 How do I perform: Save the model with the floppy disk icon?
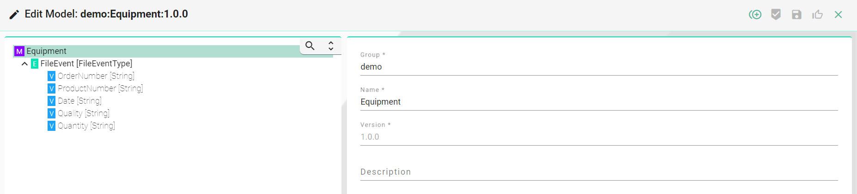pos(796,15)
